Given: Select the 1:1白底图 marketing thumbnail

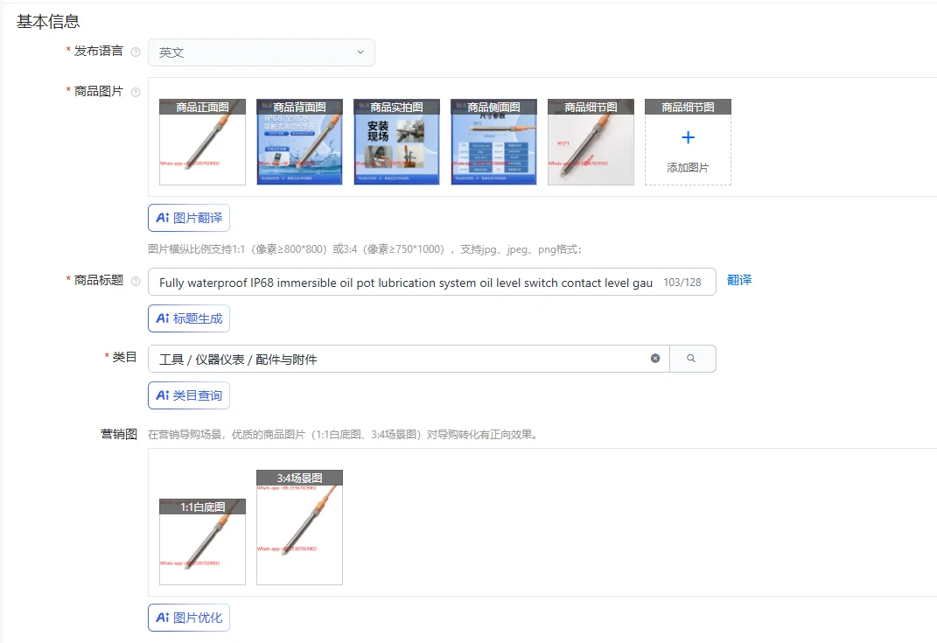Looking at the screenshot, I should (203, 542).
